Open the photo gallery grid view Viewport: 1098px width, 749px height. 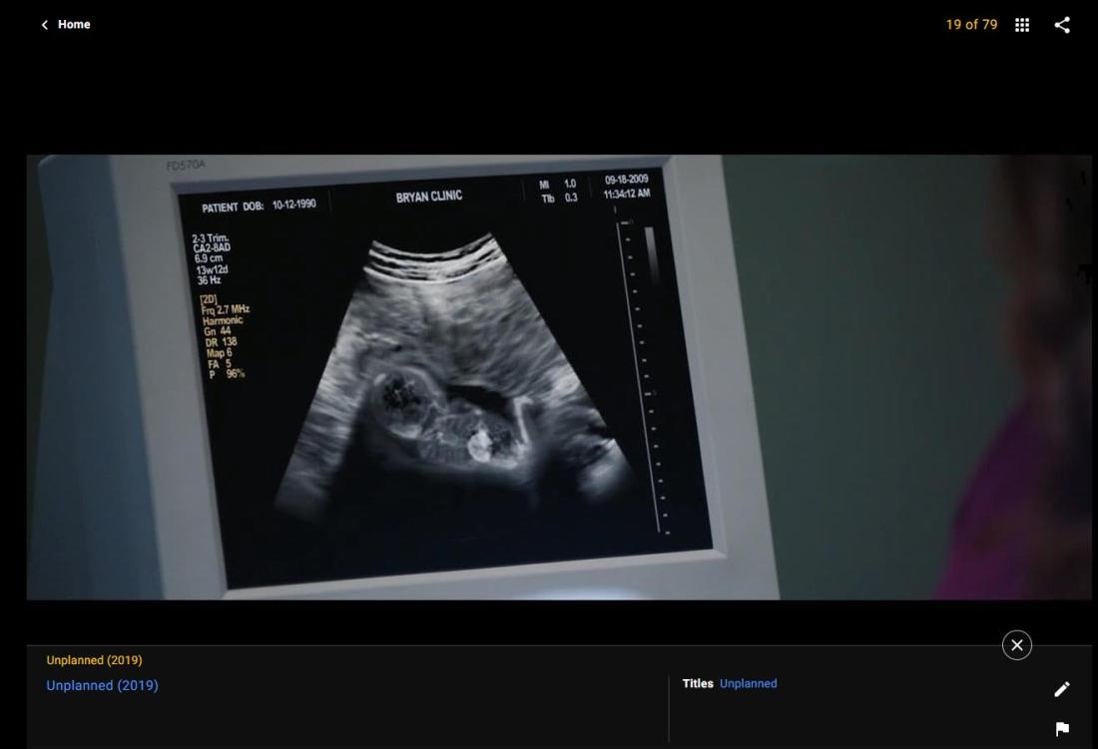click(x=1022, y=25)
